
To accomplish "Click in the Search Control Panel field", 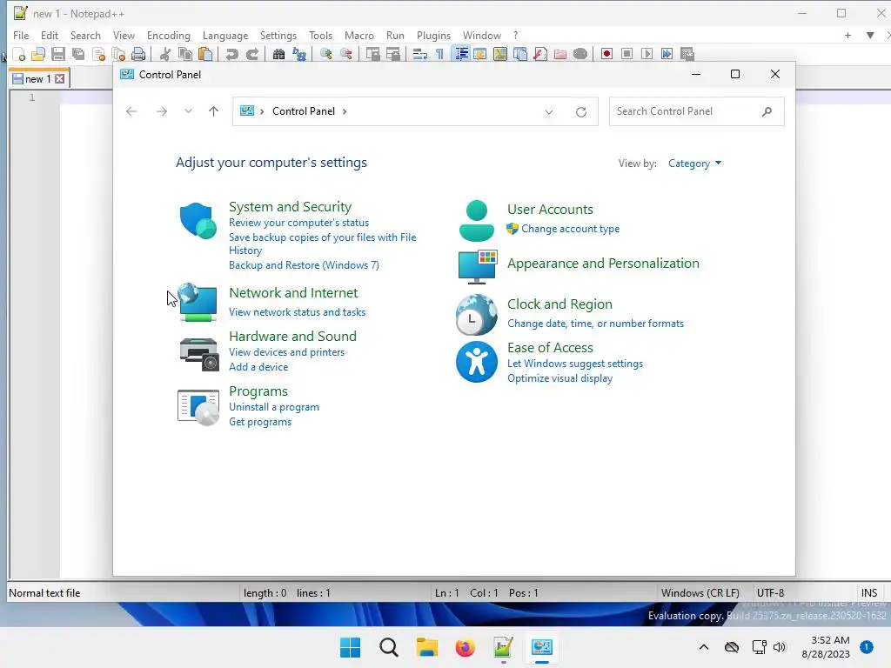I will click(x=697, y=111).
